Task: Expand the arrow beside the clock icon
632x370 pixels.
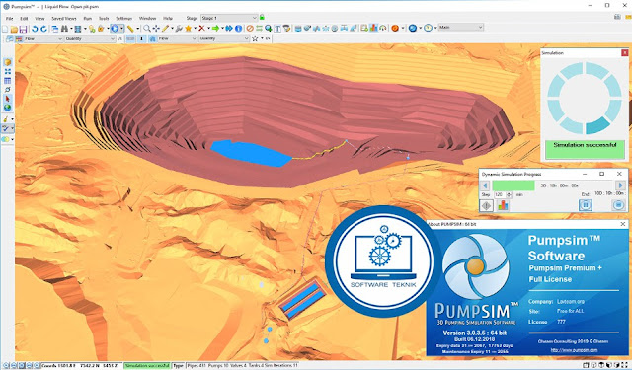Action: click(x=435, y=28)
